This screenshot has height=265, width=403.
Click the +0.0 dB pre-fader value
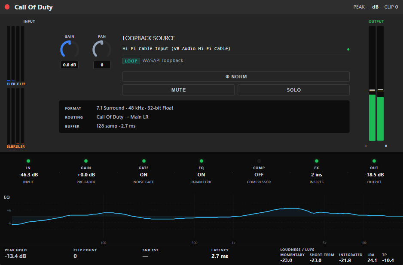click(x=86, y=175)
